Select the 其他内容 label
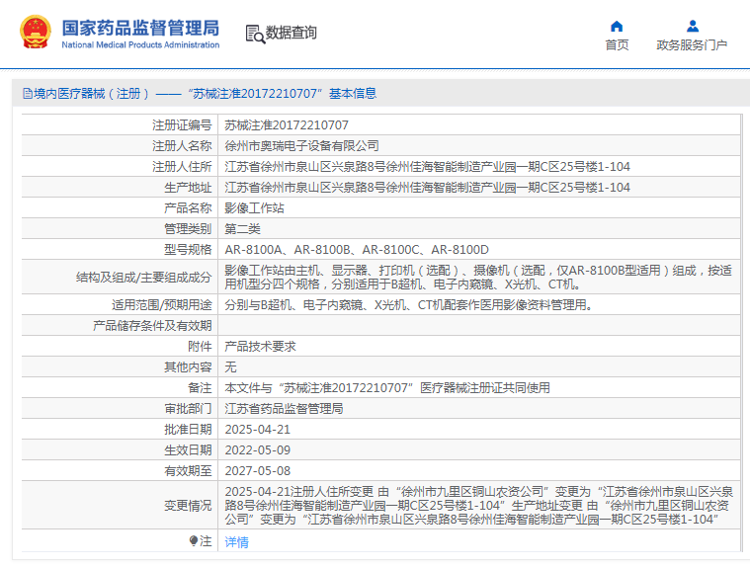This screenshot has width=750, height=568. (188, 366)
